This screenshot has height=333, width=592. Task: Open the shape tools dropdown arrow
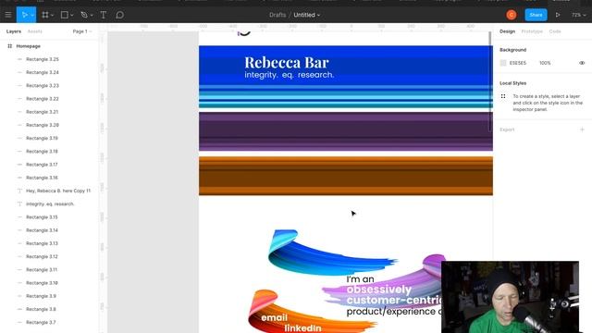[x=72, y=15]
